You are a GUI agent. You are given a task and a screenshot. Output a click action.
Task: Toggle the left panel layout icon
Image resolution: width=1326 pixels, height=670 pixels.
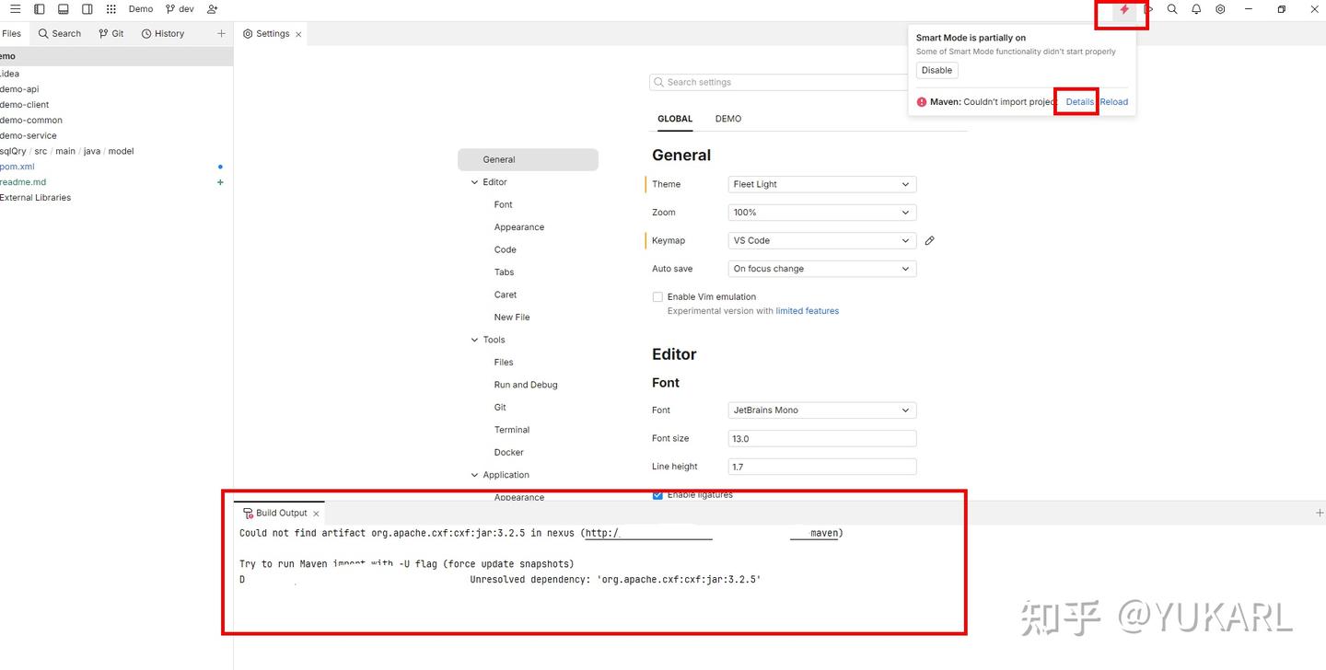[x=39, y=9]
